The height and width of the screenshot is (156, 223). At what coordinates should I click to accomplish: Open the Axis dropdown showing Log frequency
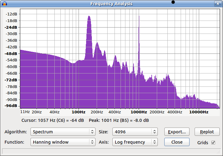pos(135,142)
